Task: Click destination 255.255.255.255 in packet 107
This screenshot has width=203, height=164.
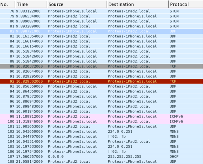Action: (x=124, y=157)
